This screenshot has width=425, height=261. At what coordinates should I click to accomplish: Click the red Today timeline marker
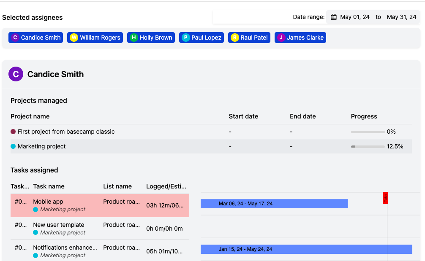coord(385,198)
